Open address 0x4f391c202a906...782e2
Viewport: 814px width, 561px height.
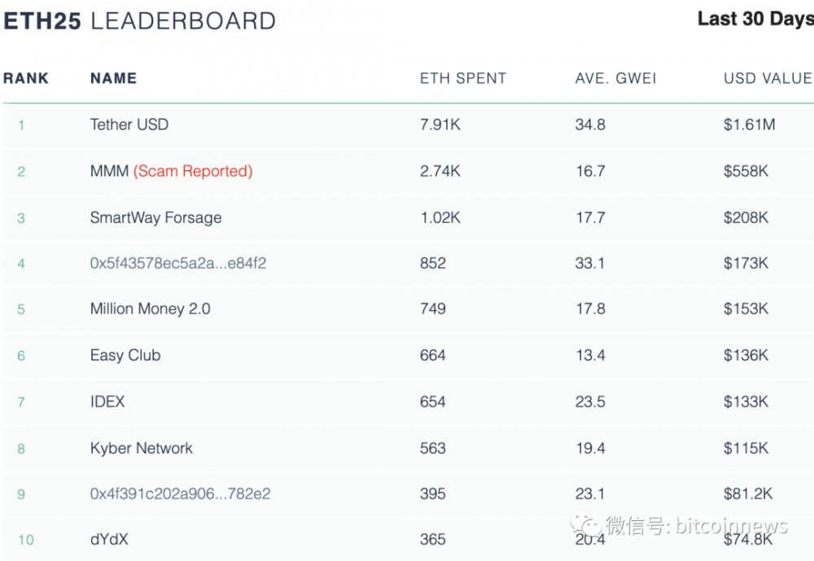click(x=180, y=493)
